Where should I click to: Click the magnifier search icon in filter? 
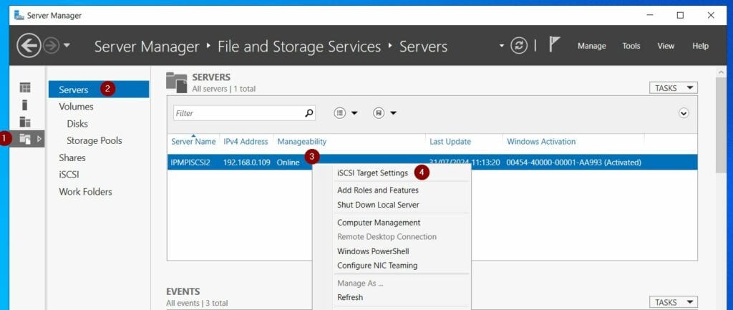[309, 112]
